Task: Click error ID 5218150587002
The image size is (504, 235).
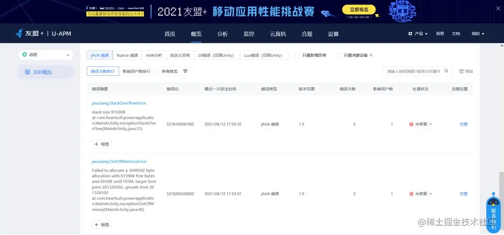Action: pyautogui.click(x=180, y=124)
